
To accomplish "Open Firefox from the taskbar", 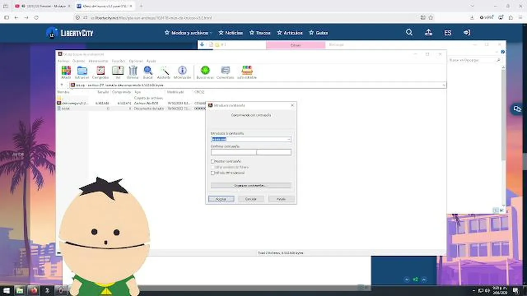I will (33, 291).
